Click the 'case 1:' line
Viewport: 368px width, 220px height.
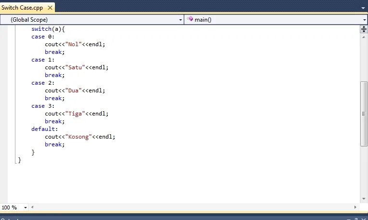tap(43, 60)
